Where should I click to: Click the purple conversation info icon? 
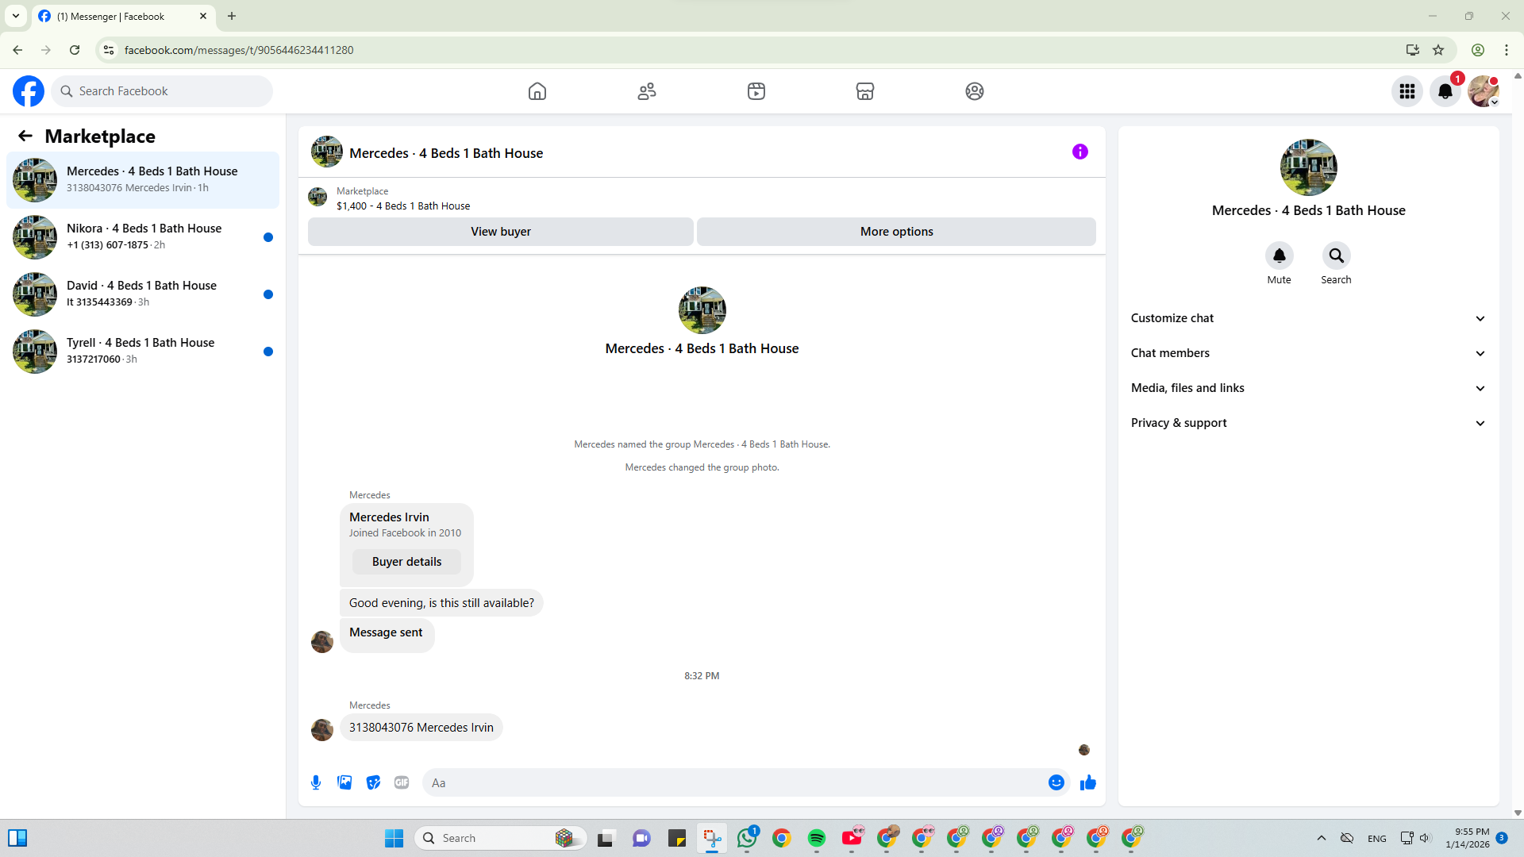pyautogui.click(x=1079, y=152)
